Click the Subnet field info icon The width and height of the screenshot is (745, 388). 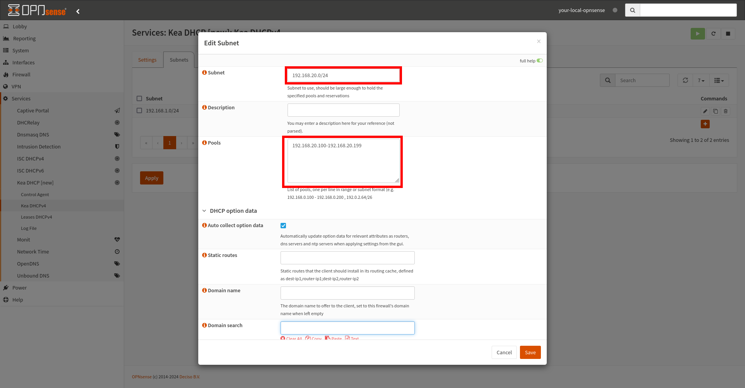click(x=204, y=72)
